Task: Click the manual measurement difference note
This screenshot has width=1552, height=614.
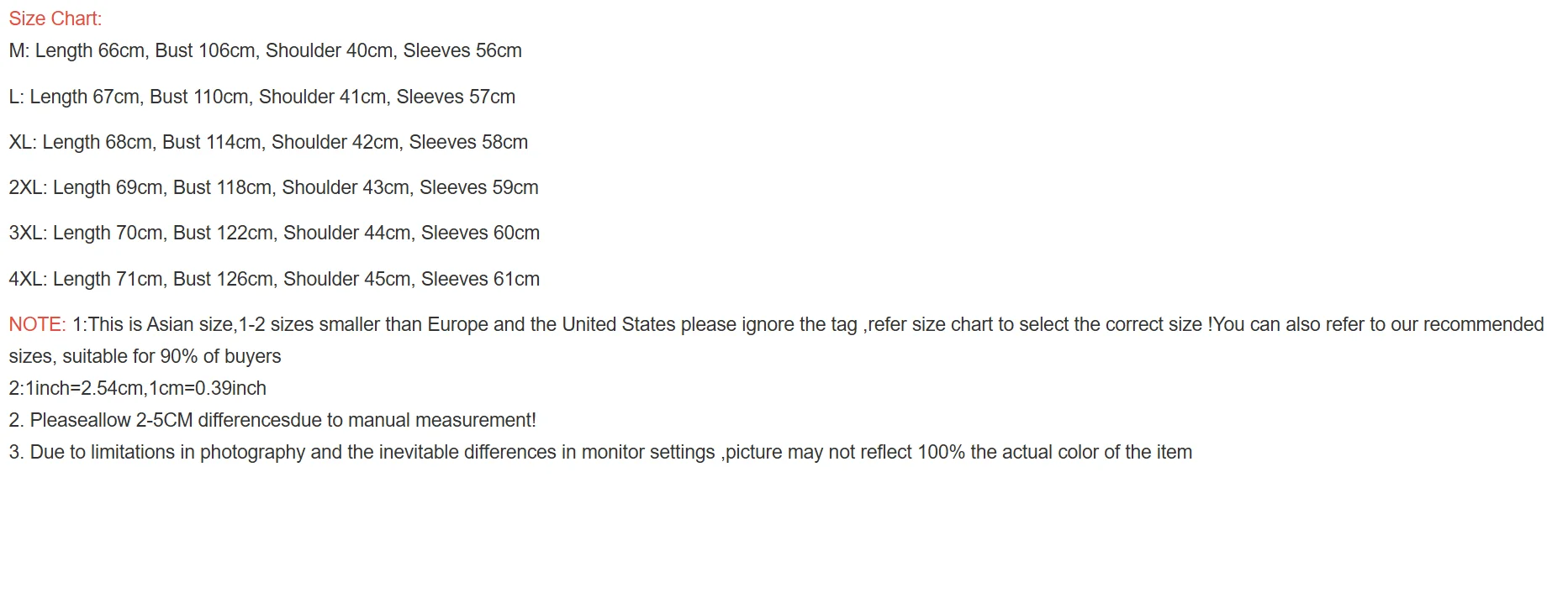Action: [272, 420]
